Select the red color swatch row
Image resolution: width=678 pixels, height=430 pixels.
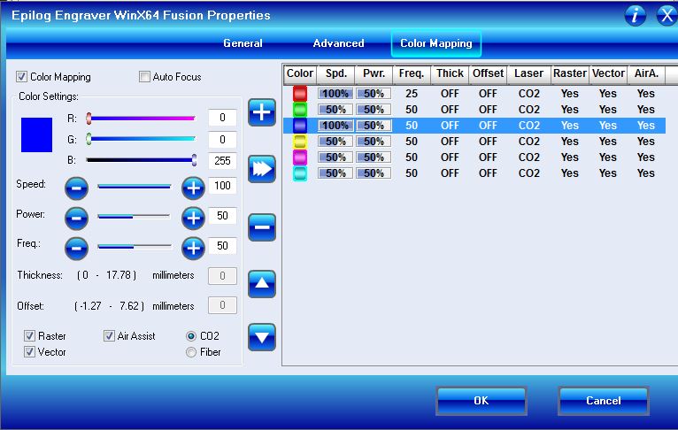474,94
